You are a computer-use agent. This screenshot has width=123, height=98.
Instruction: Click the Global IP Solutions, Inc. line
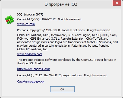coord(33,49)
